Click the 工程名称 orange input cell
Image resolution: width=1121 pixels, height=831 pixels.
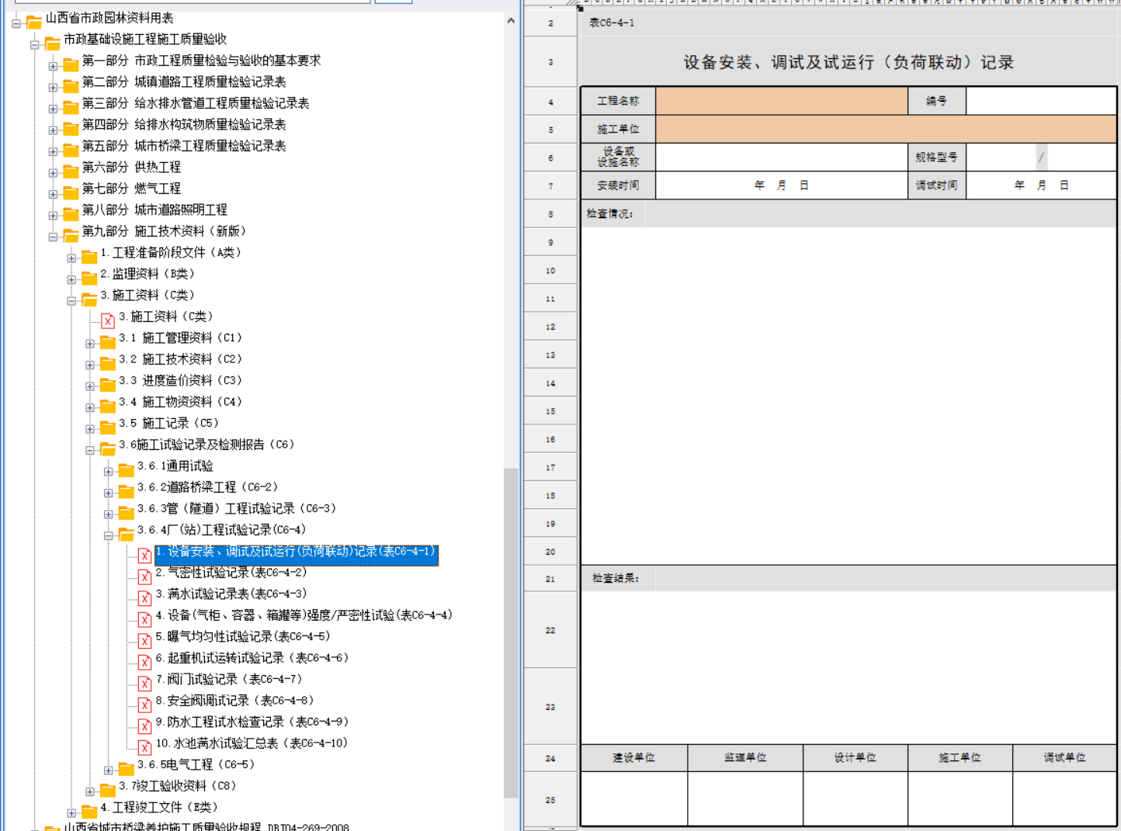781,101
